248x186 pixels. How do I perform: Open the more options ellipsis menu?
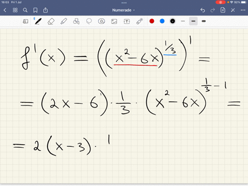pyautogui.click(x=243, y=10)
